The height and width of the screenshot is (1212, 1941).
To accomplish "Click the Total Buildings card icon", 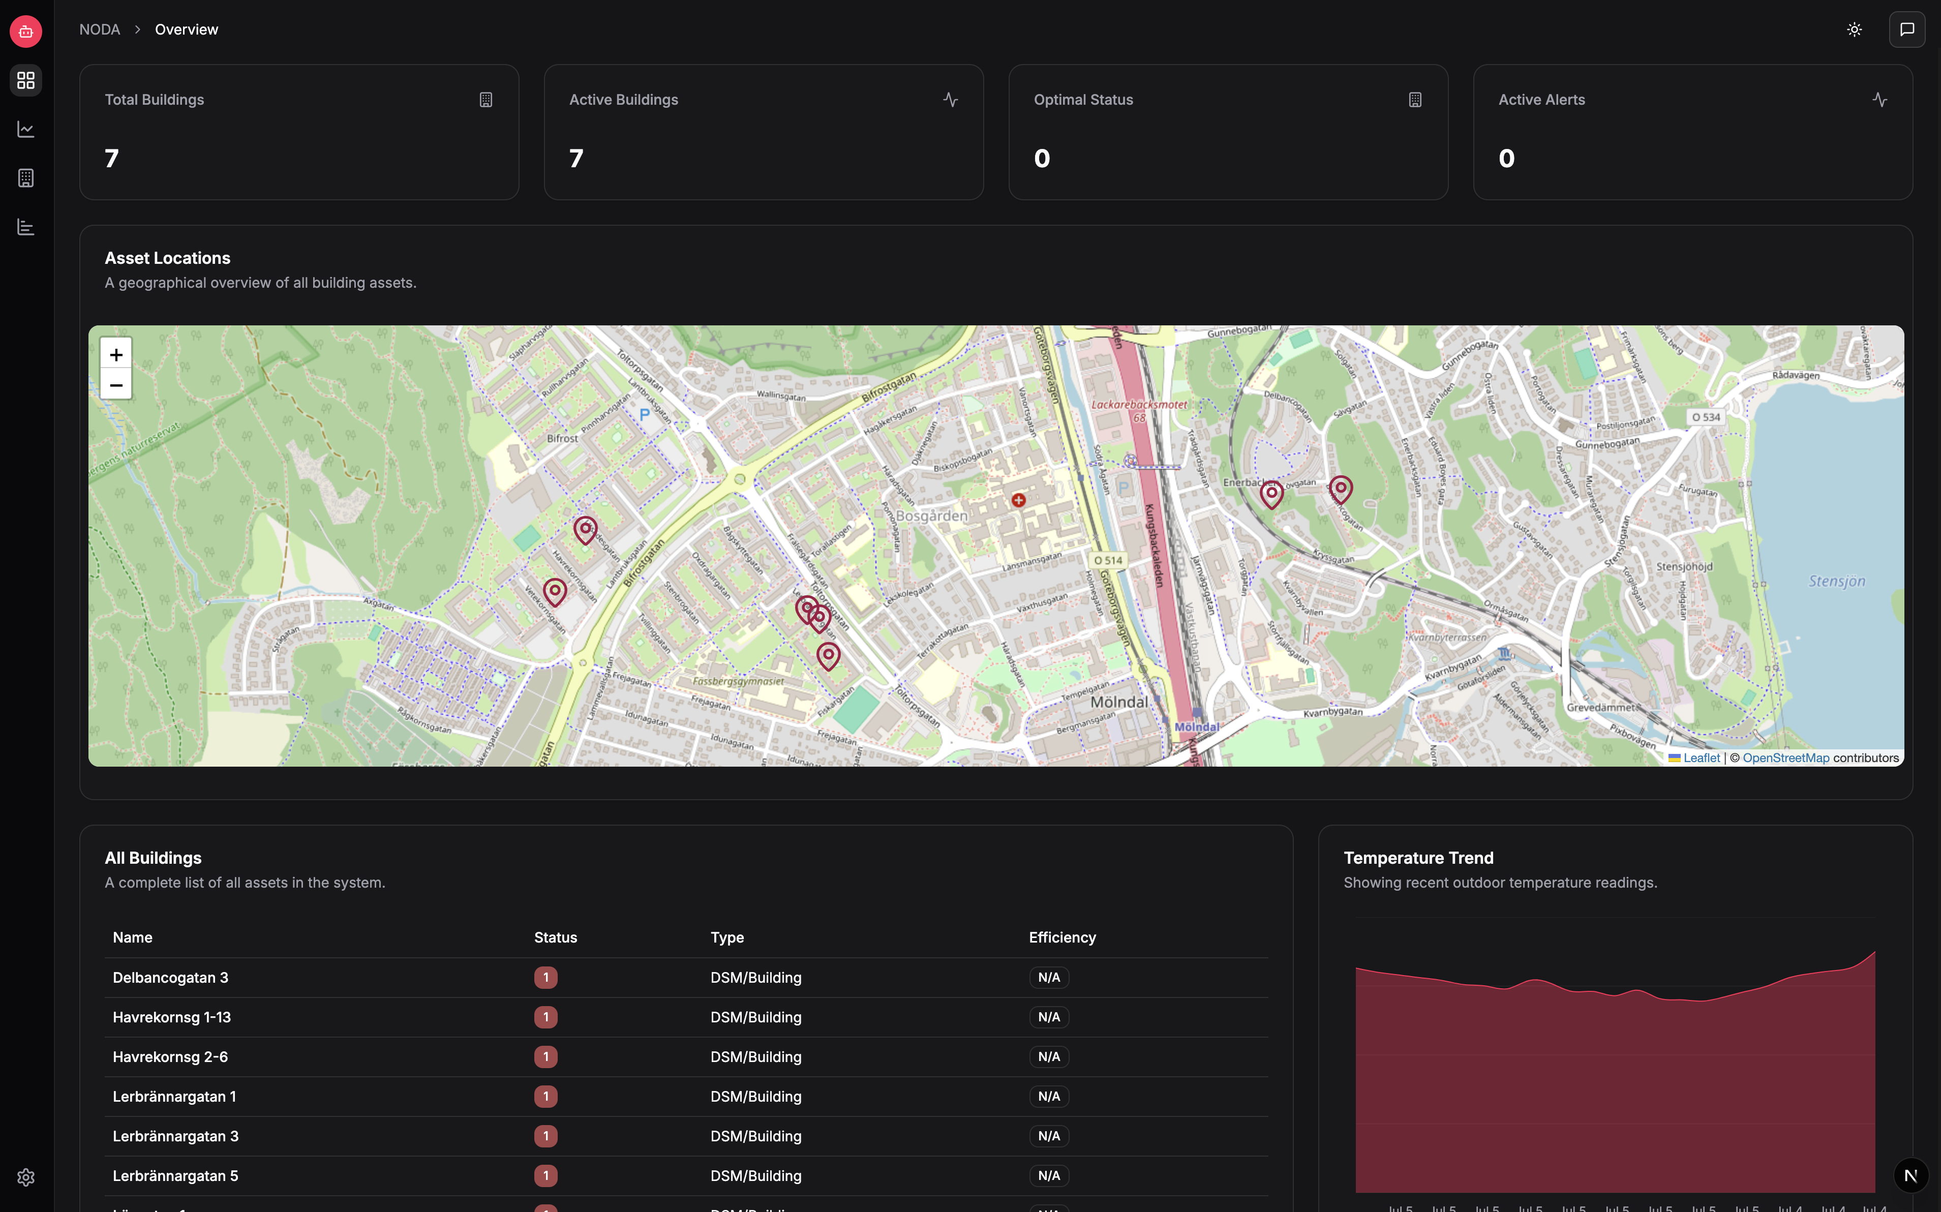I will (486, 100).
